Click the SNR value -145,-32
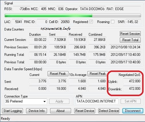145x122 pixels. tap(133, 22)
